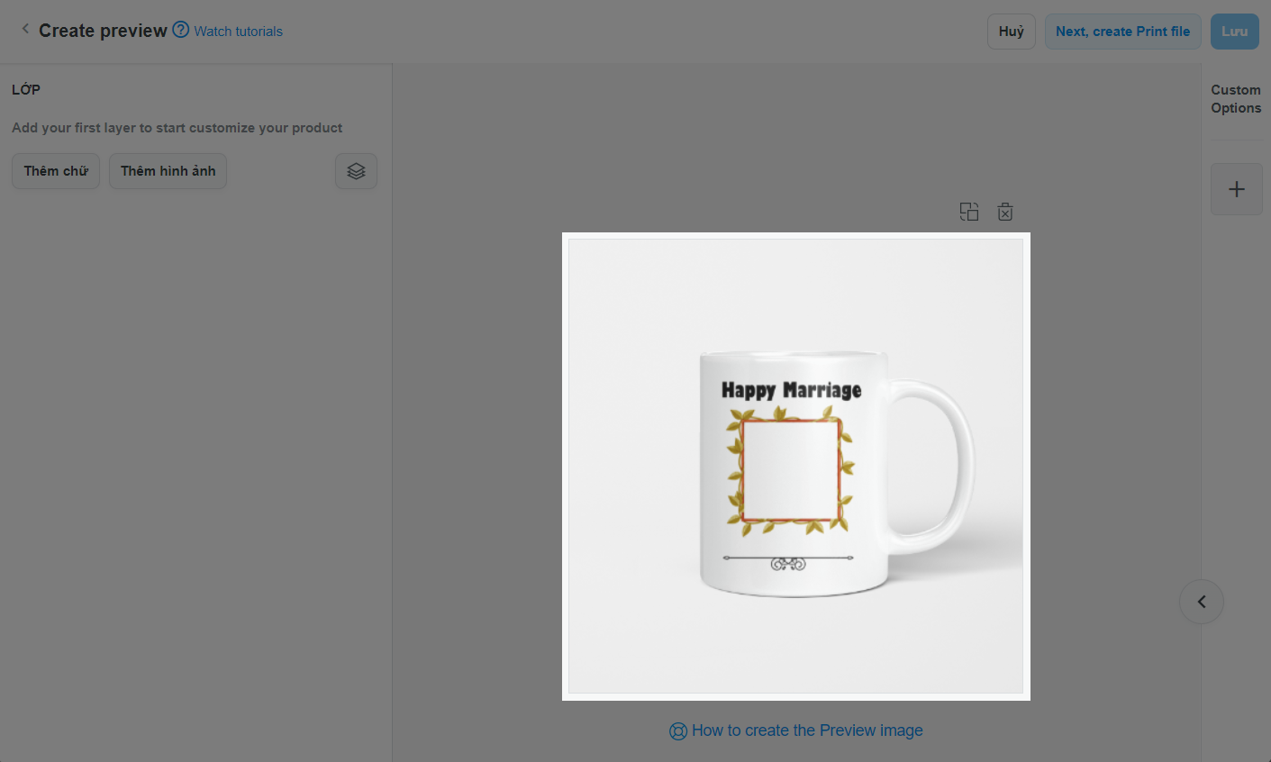Collapse the Custom Options panel chevron
1271x762 pixels.
(1202, 602)
